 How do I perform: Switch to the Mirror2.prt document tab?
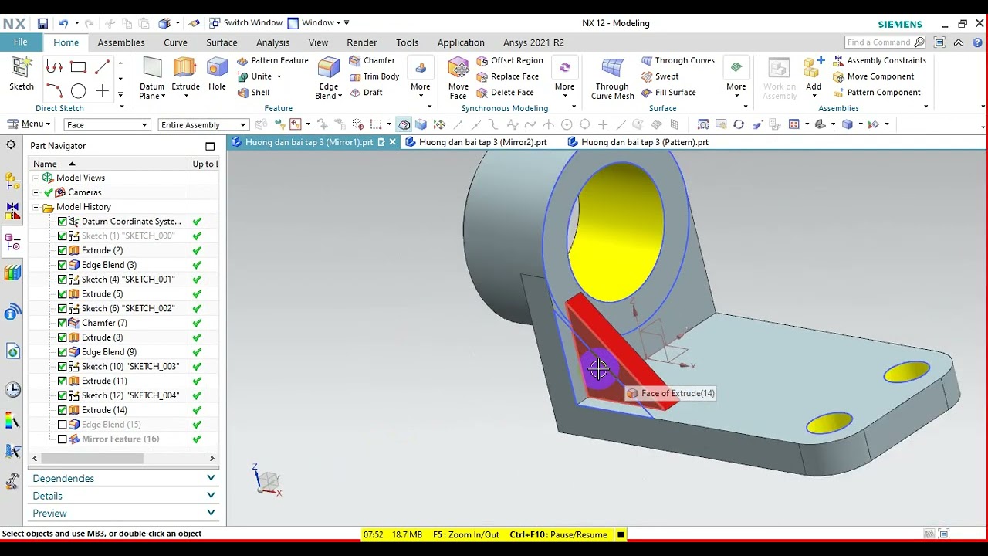coord(476,142)
